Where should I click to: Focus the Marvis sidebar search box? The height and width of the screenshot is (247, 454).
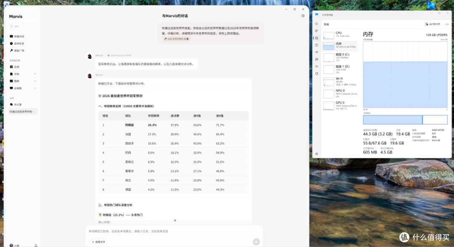[x=23, y=27]
